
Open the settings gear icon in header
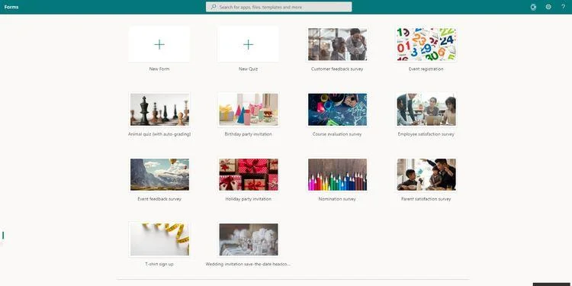(548, 7)
